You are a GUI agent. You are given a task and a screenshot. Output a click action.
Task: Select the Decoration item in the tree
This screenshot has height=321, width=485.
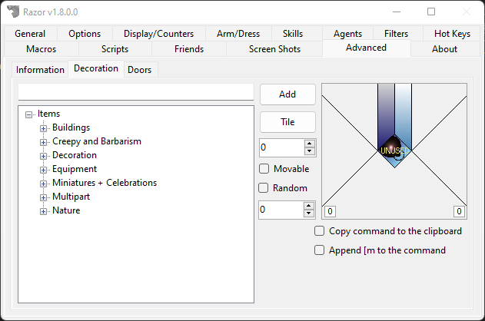pyautogui.click(x=75, y=155)
